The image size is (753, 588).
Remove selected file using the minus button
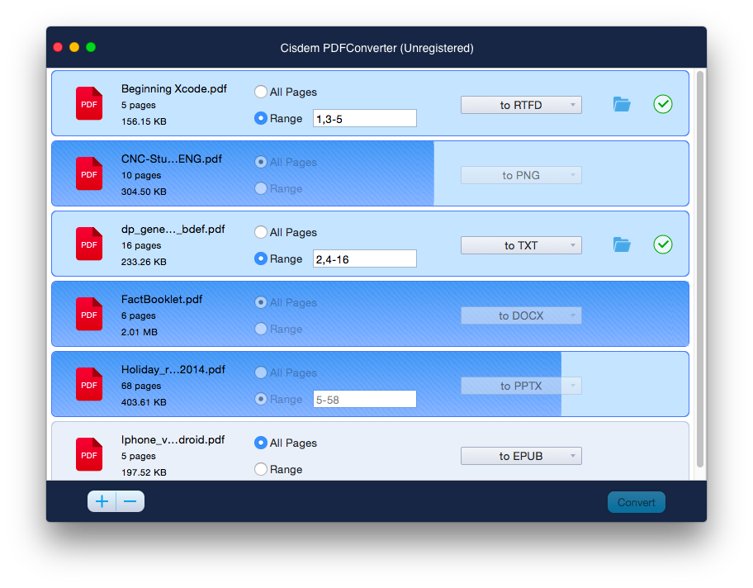[130, 501]
